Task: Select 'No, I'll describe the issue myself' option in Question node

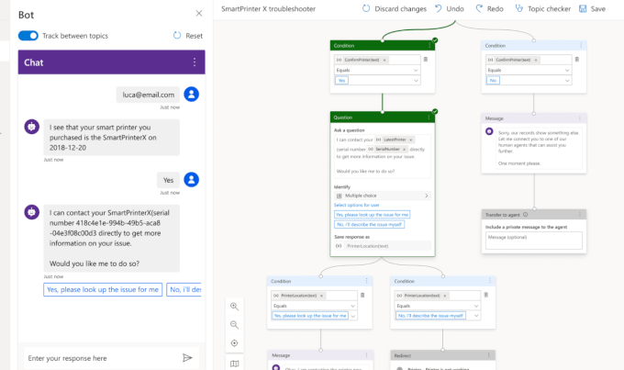Action: coord(369,225)
